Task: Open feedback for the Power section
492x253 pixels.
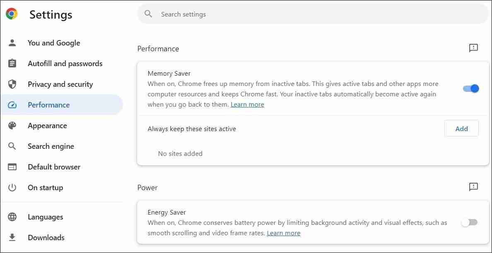Action: [473, 187]
